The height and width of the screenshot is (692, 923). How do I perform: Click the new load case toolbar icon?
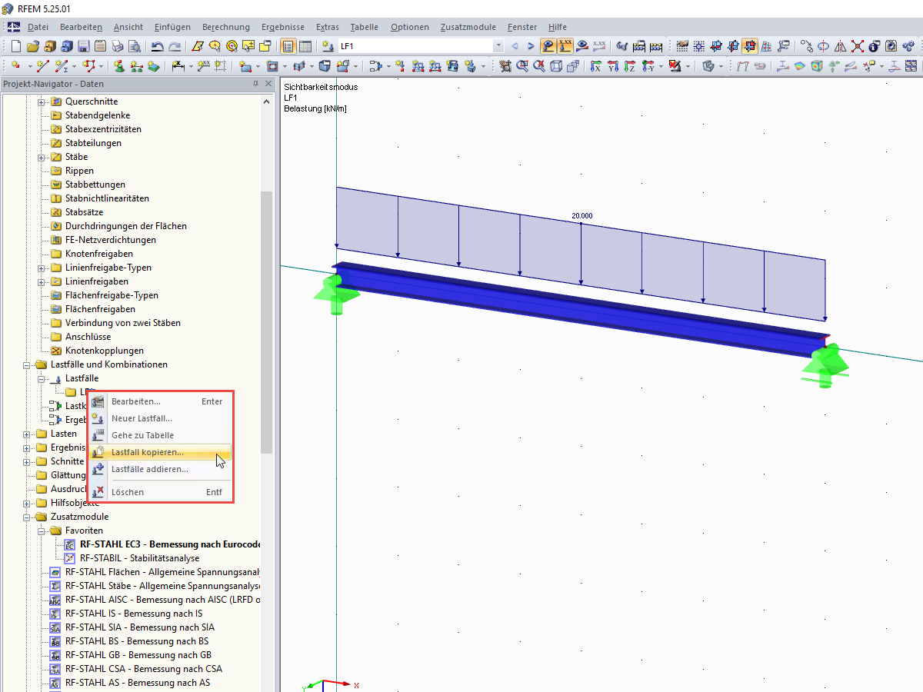(x=328, y=46)
